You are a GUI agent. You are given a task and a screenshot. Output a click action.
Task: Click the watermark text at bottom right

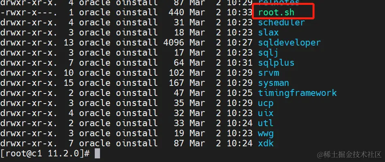click(x=349, y=154)
